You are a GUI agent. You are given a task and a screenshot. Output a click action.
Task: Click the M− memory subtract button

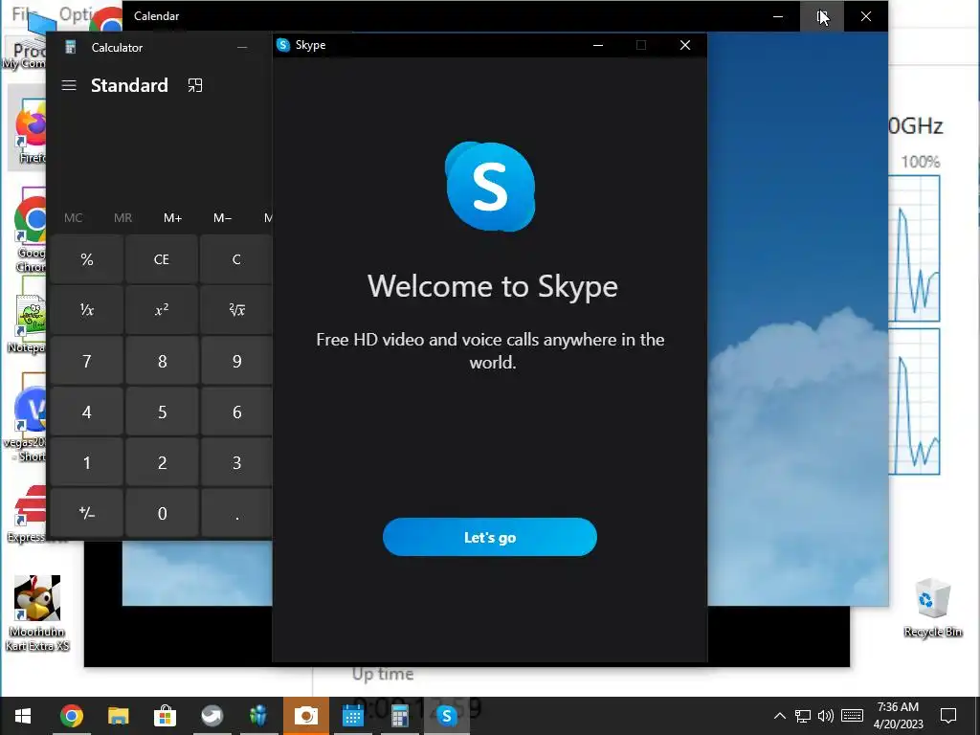(x=222, y=217)
